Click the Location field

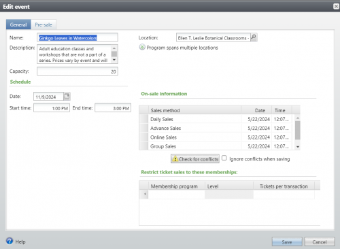[x=214, y=37]
